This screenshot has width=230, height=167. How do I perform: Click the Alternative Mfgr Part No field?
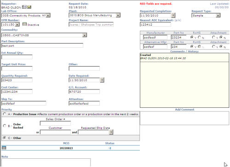click(179, 46)
